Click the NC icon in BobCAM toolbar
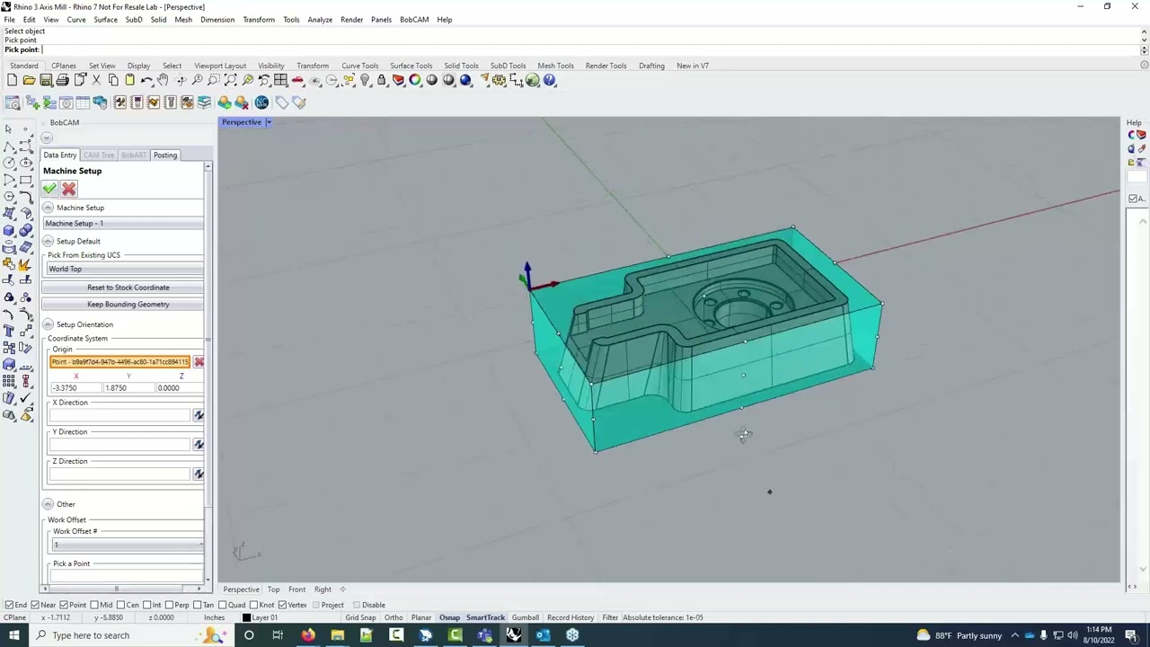 (x=261, y=102)
